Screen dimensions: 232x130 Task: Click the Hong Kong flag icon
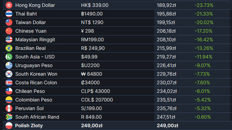pyautogui.click(x=9, y=5)
